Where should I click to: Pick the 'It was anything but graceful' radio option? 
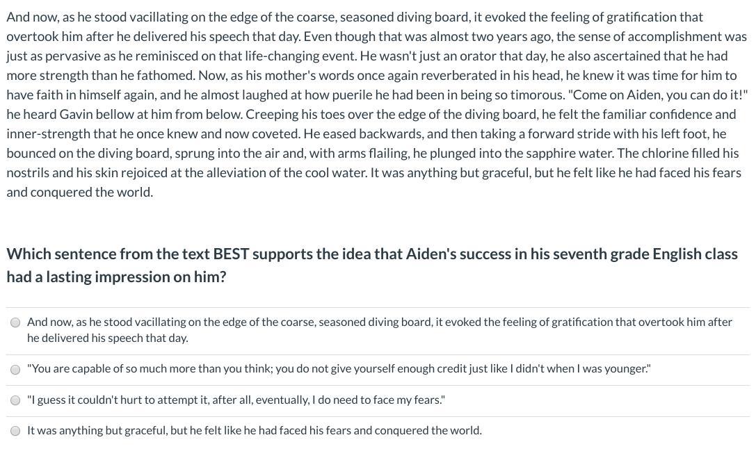15,431
